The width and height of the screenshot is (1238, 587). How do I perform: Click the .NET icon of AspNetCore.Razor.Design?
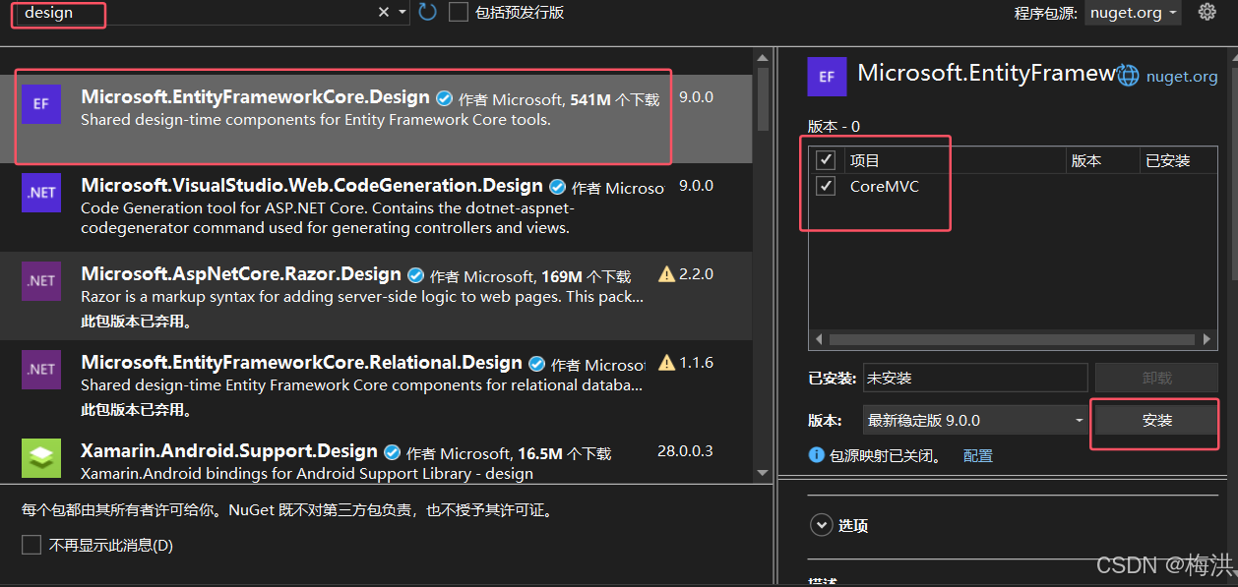click(41, 281)
